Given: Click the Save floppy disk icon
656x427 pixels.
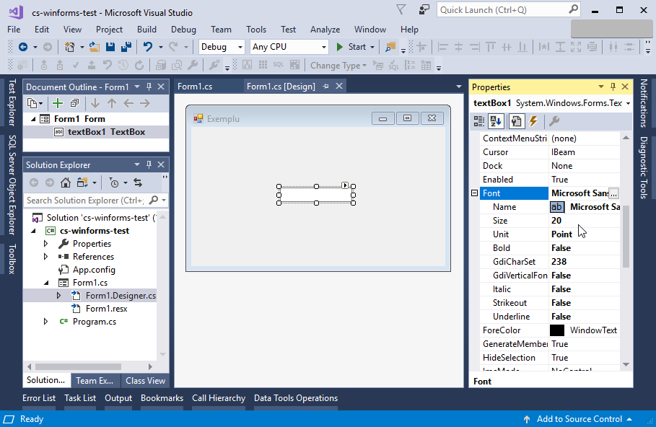Looking at the screenshot, I should tap(110, 47).
